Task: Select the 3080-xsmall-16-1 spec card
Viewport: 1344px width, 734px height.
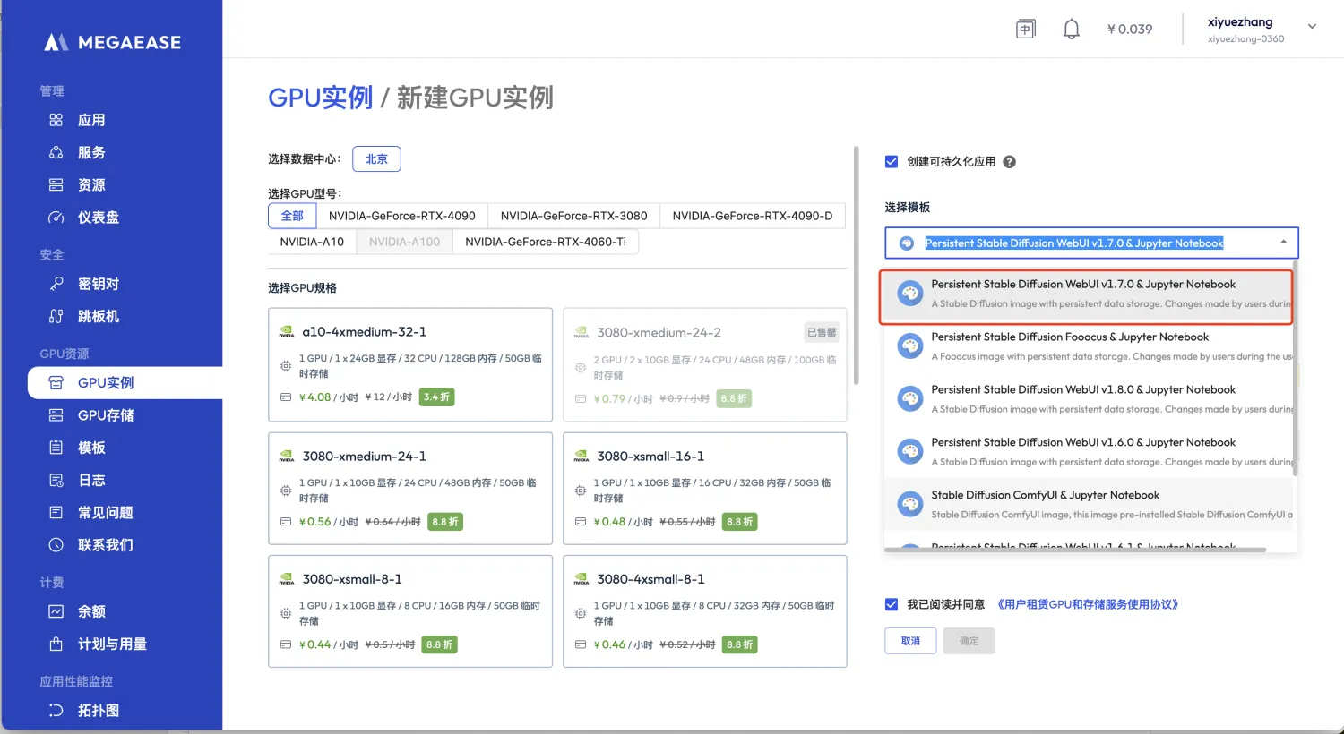Action: point(705,489)
